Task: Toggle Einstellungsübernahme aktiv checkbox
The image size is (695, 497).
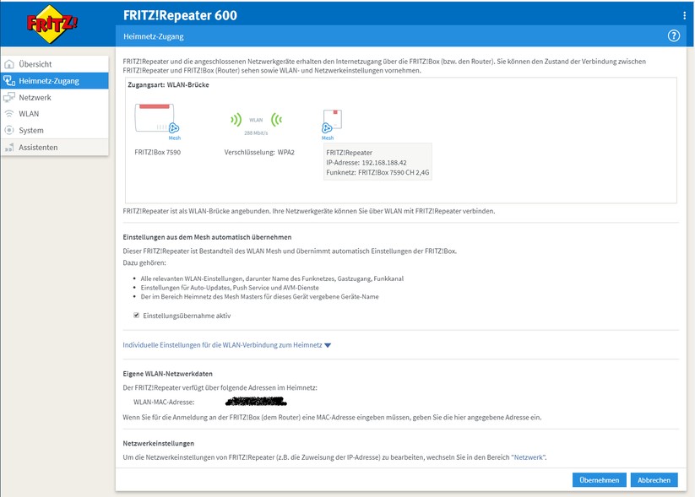Action: pos(137,316)
